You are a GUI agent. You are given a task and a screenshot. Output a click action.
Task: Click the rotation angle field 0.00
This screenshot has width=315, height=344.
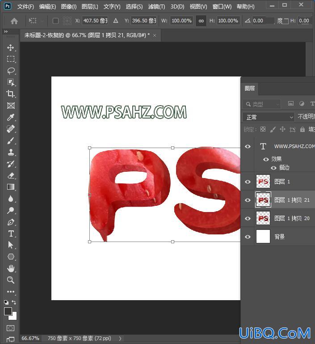point(263,21)
